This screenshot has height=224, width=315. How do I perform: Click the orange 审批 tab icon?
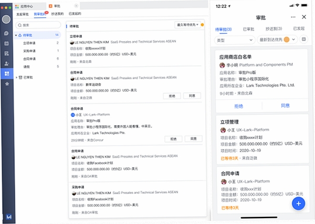click(50, 6)
